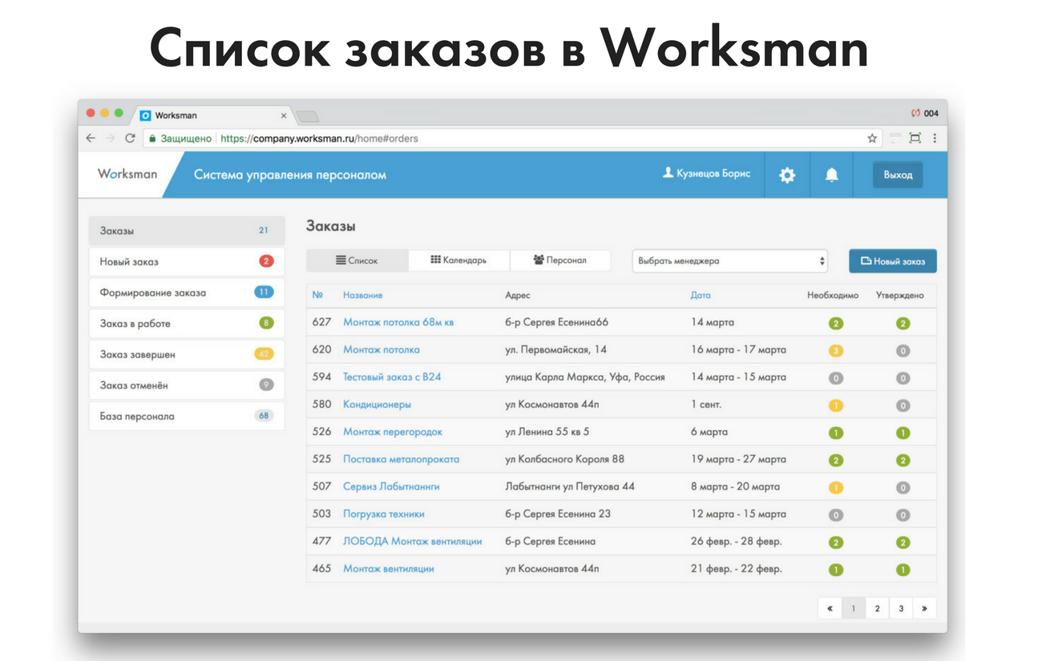This screenshot has height=661, width=1042.
Task: Open the Chrome three-dot menu
Action: [x=935, y=138]
